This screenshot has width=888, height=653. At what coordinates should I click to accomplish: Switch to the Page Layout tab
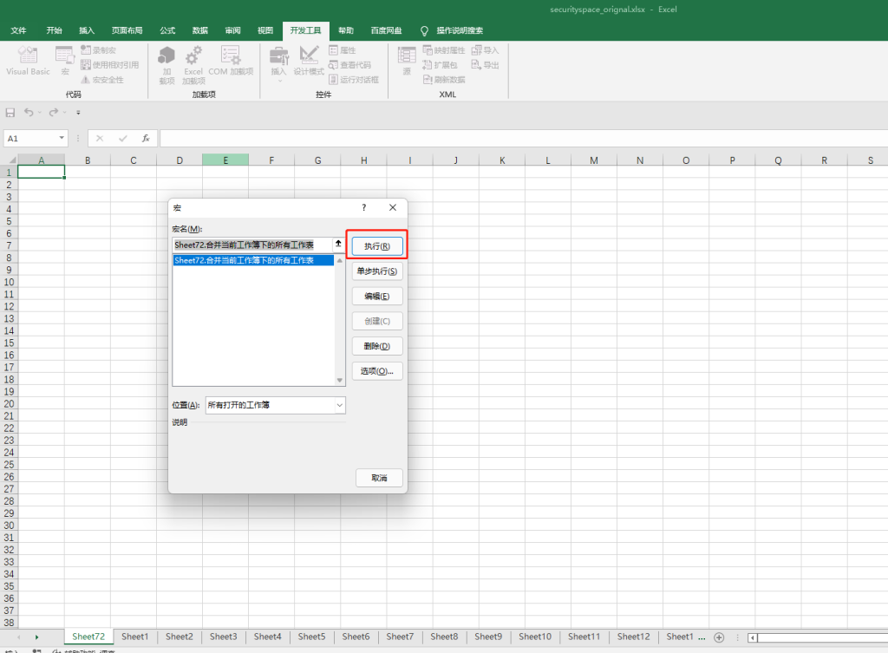tap(127, 30)
